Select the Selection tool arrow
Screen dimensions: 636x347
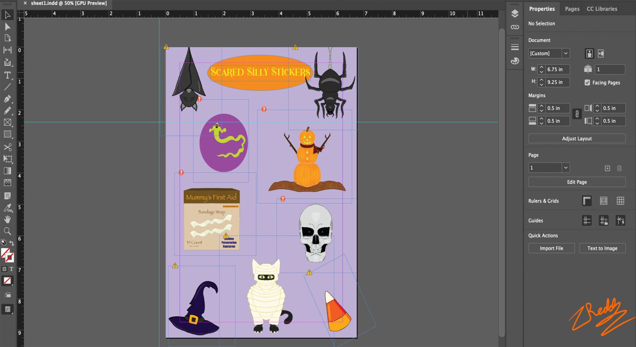click(8, 16)
